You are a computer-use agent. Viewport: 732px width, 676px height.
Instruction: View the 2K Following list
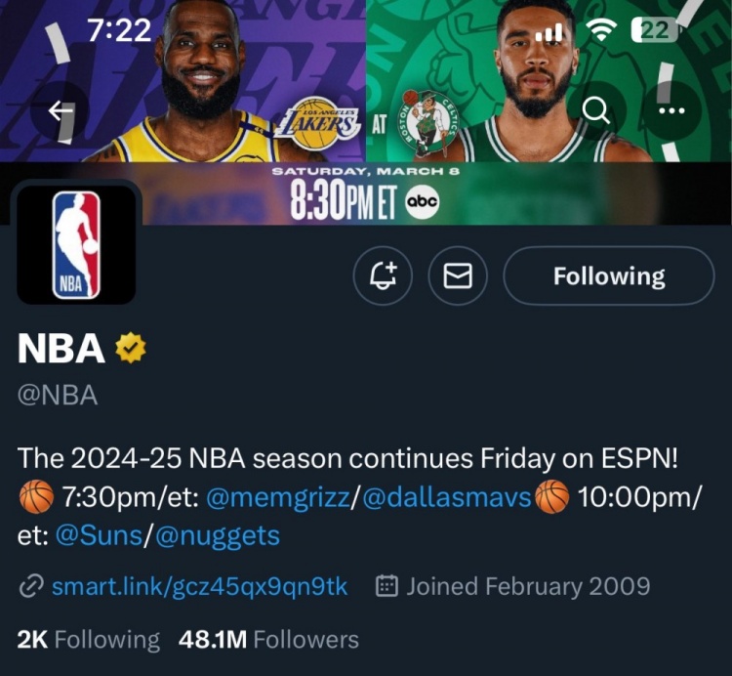pos(88,640)
